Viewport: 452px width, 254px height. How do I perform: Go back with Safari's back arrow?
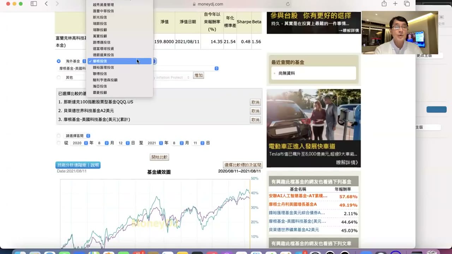point(46,4)
